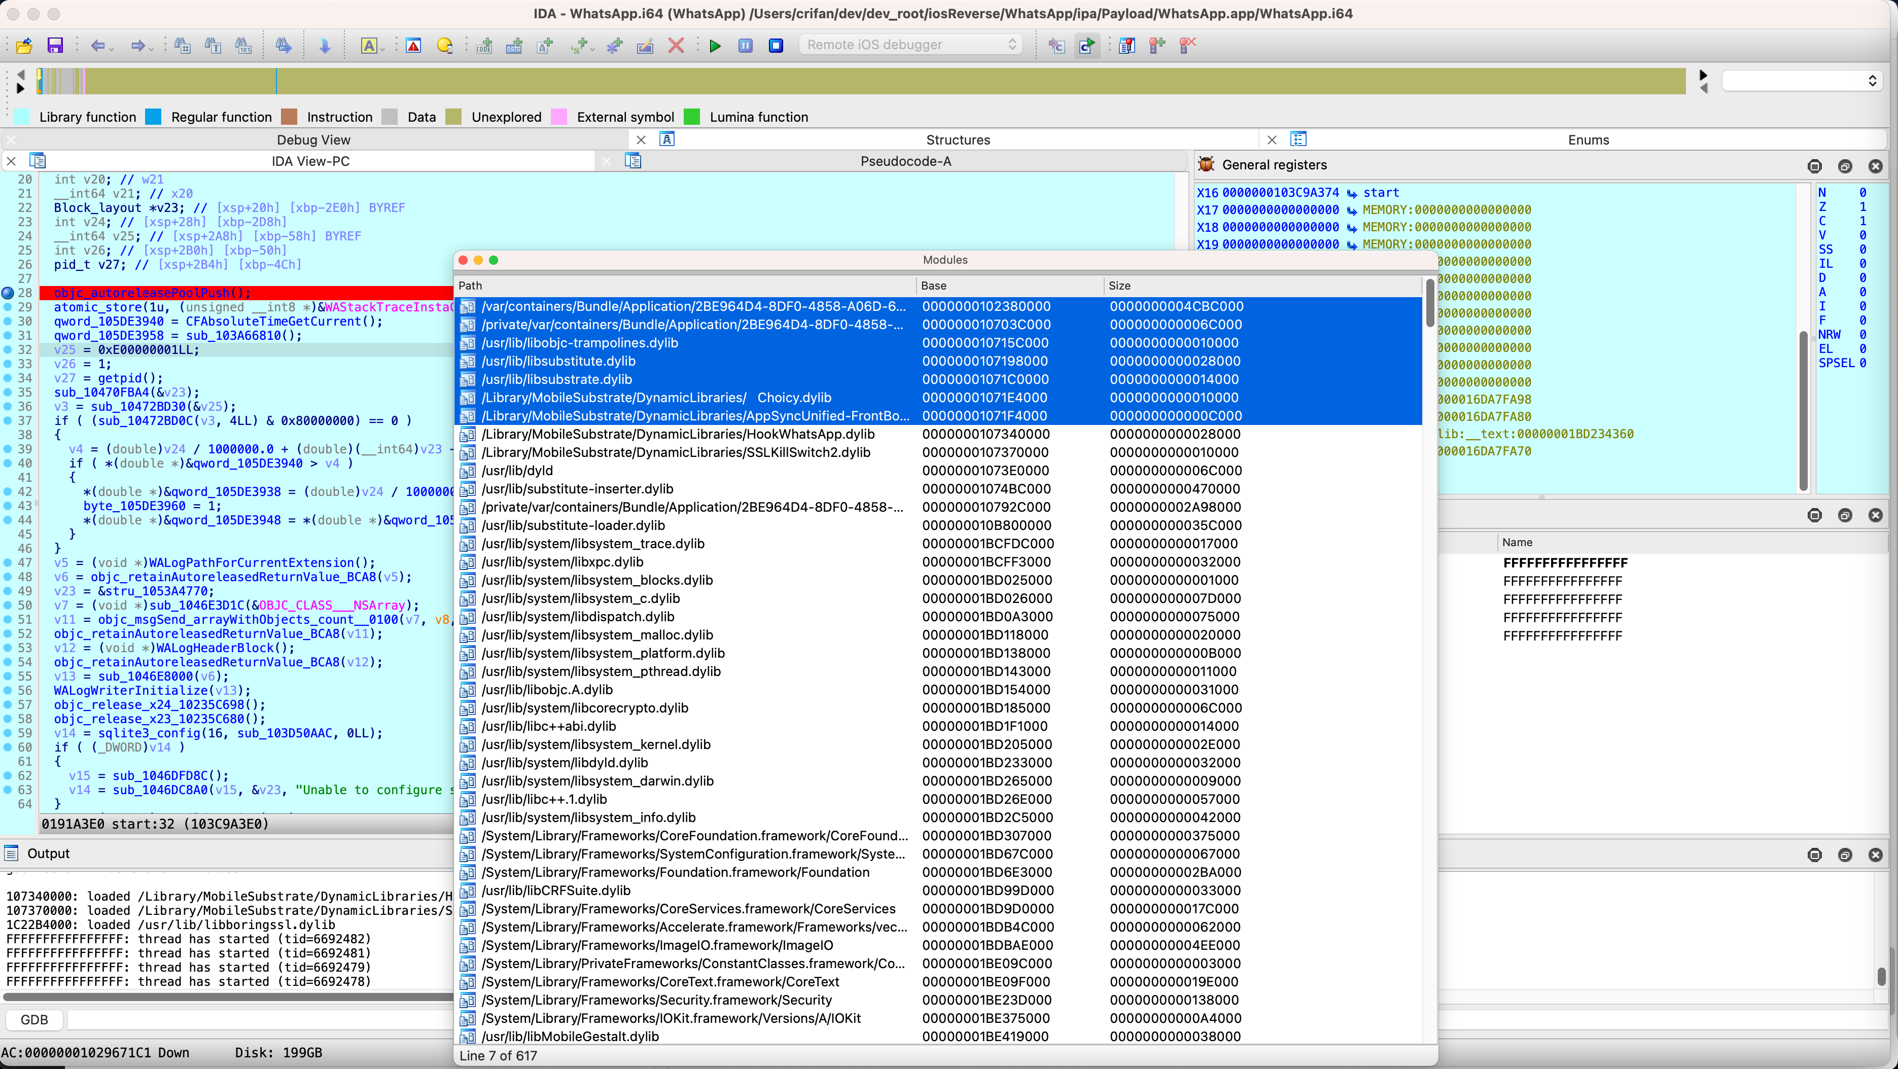Switch to the Enums tab
The width and height of the screenshot is (1898, 1069).
coord(1589,140)
